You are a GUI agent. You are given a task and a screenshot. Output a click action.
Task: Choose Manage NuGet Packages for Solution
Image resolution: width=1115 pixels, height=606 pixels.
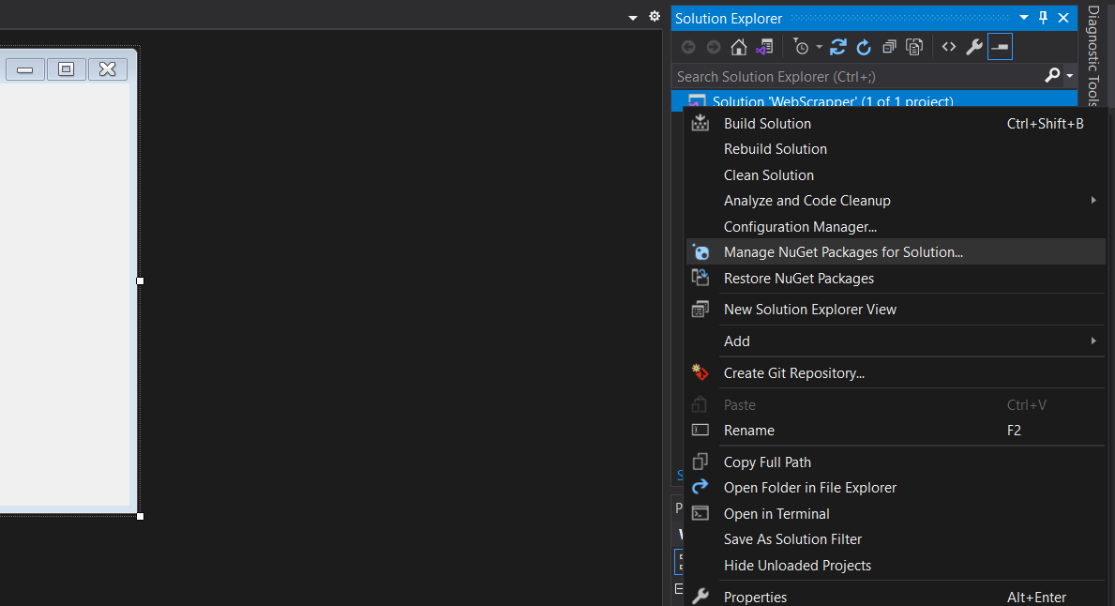(x=842, y=252)
